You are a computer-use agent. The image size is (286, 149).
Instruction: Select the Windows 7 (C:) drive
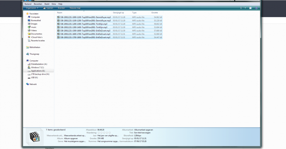(x=37, y=67)
